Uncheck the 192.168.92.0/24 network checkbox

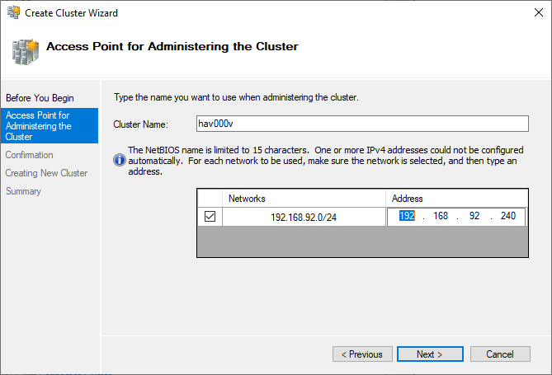(x=210, y=217)
